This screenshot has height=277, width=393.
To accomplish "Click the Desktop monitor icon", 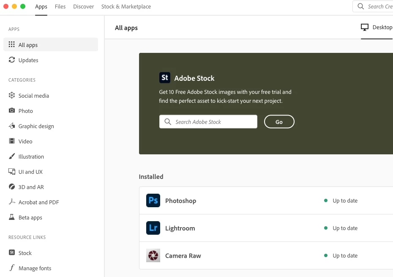I will coord(365,27).
